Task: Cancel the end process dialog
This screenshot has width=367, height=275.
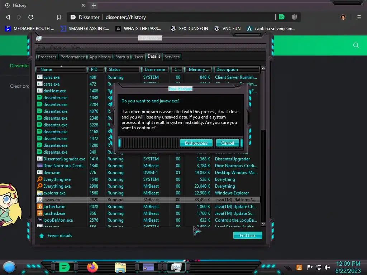Action: tap(228, 143)
